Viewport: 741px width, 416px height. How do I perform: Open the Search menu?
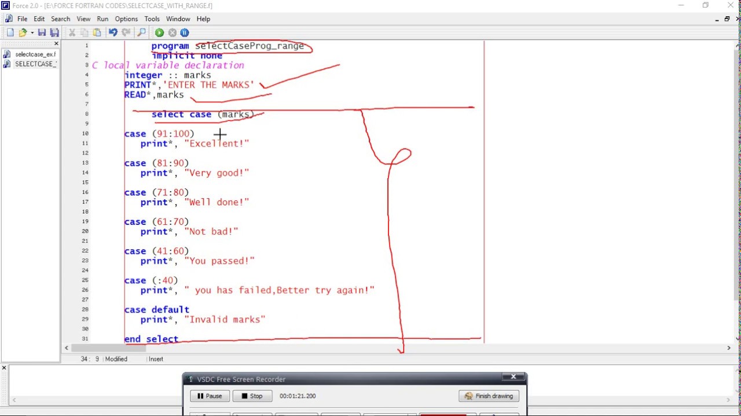tap(60, 19)
